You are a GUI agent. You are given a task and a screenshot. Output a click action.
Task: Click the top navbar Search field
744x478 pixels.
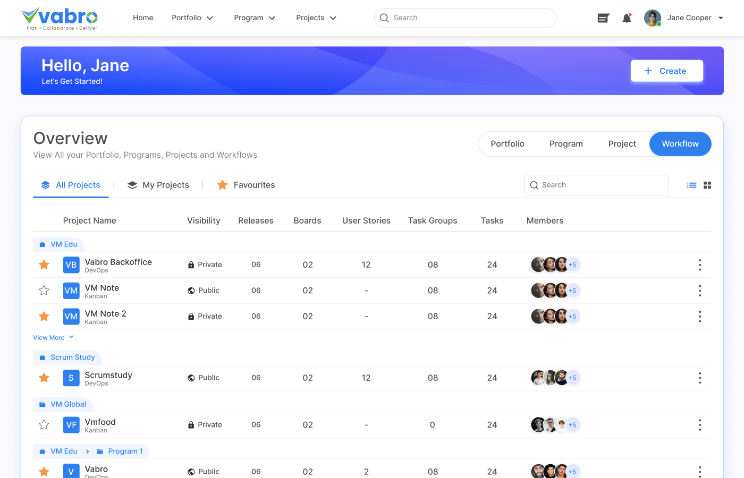pos(465,18)
